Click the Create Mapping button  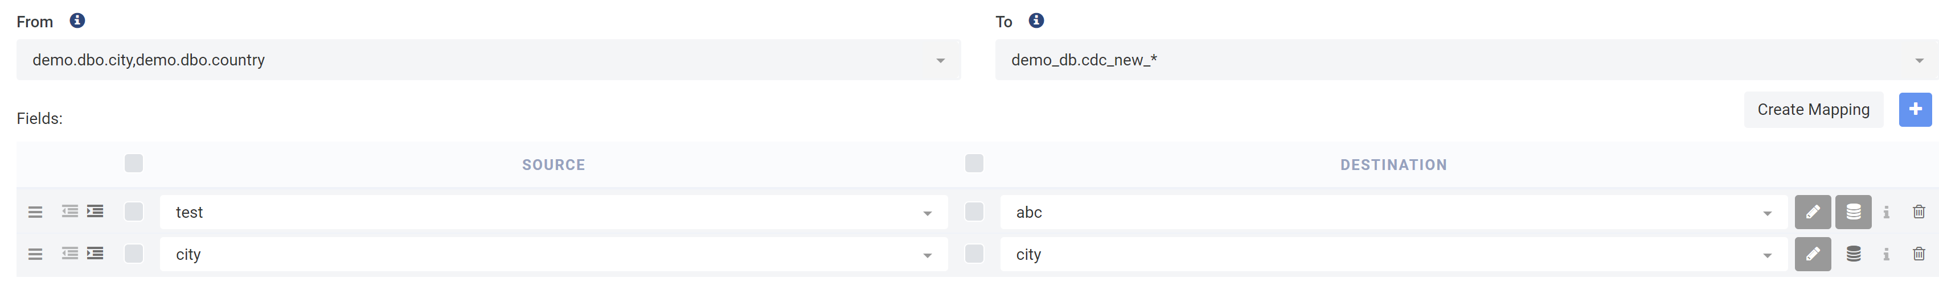[x=1813, y=110]
